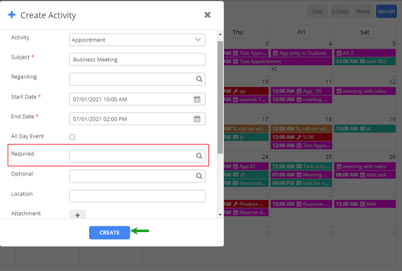The height and width of the screenshot is (271, 402).
Task: Open the qa calendar event
Action: [x=246, y=91]
